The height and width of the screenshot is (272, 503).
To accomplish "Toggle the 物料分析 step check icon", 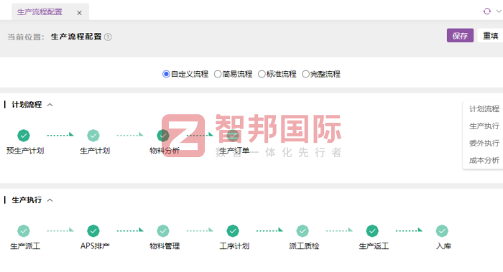I will pyautogui.click(x=163, y=135).
